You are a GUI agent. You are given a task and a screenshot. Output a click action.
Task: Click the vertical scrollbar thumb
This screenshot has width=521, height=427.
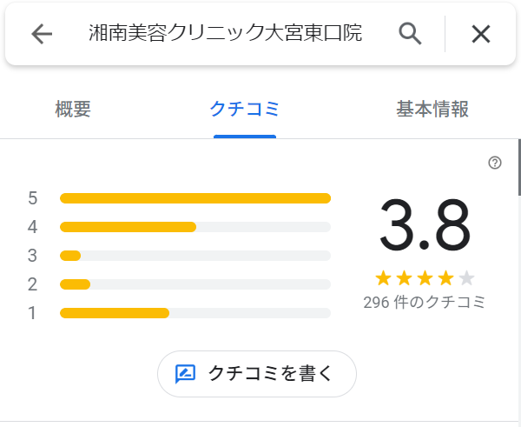tap(519, 167)
